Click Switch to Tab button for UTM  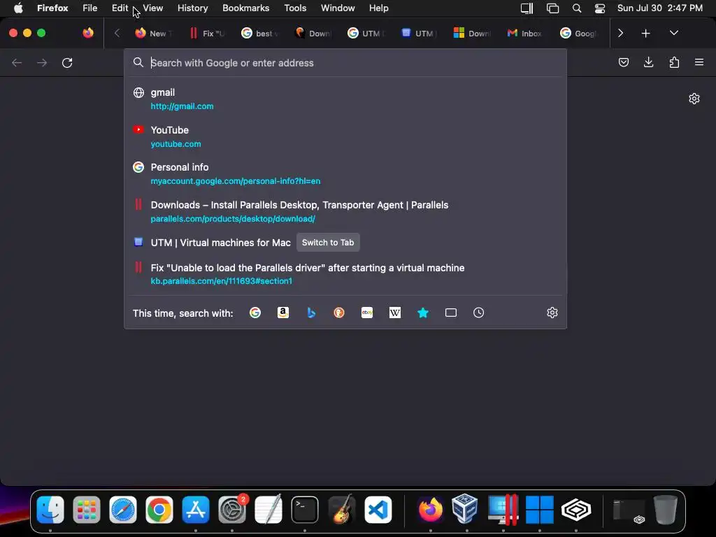(x=328, y=243)
